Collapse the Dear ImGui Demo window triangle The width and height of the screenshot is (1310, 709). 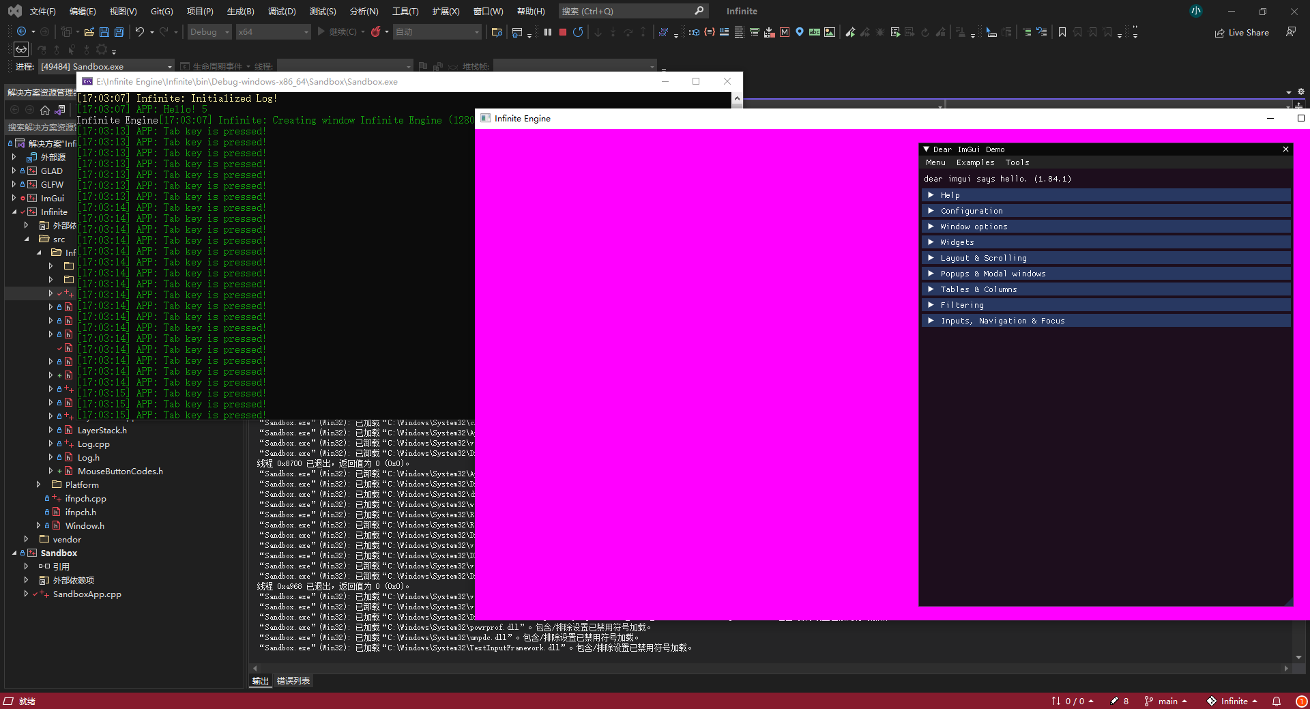[x=927, y=149]
